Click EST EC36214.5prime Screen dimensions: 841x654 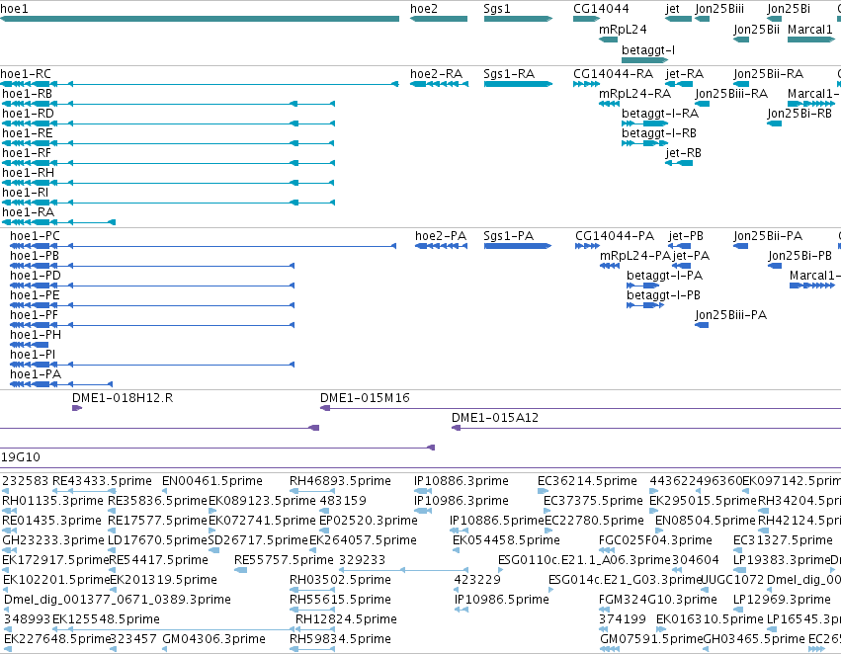(587, 481)
